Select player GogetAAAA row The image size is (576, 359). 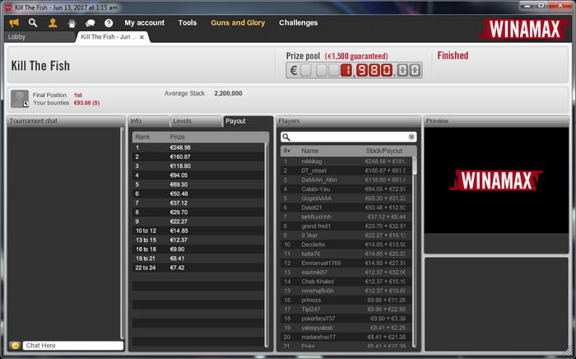click(346, 198)
